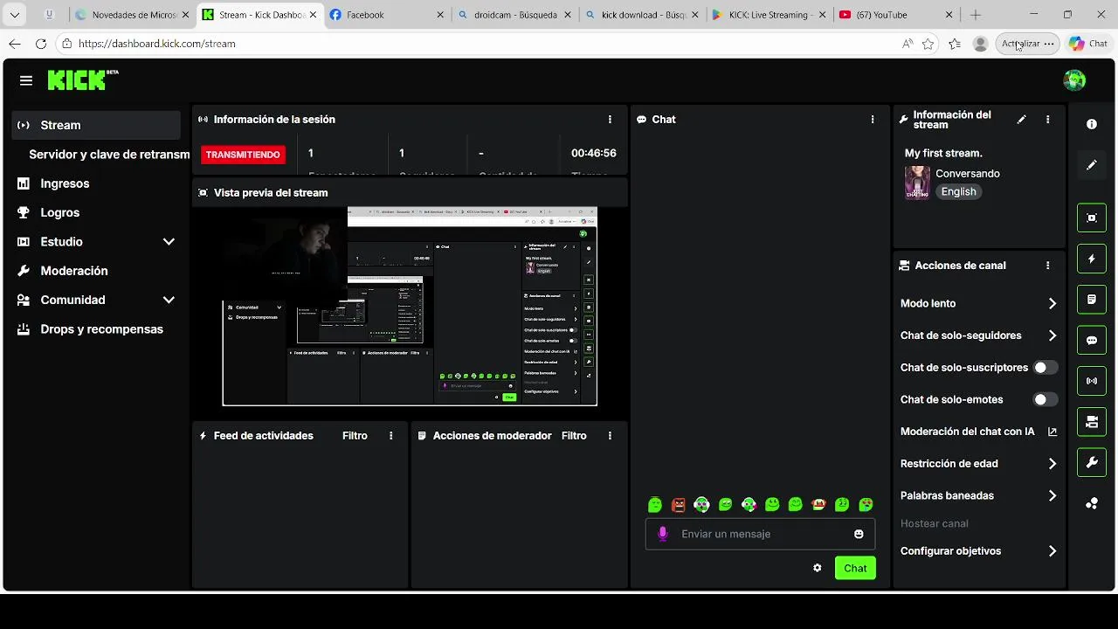Click the TRANSMITIENDO status badge
This screenshot has height=629, width=1118.
243,155
